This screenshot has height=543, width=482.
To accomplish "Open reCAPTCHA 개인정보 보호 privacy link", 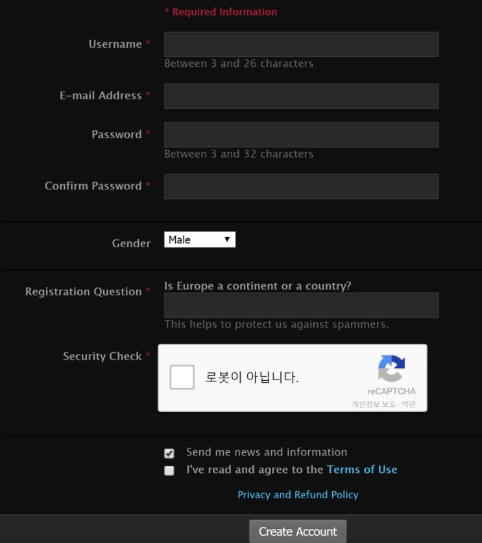I will pos(373,404).
